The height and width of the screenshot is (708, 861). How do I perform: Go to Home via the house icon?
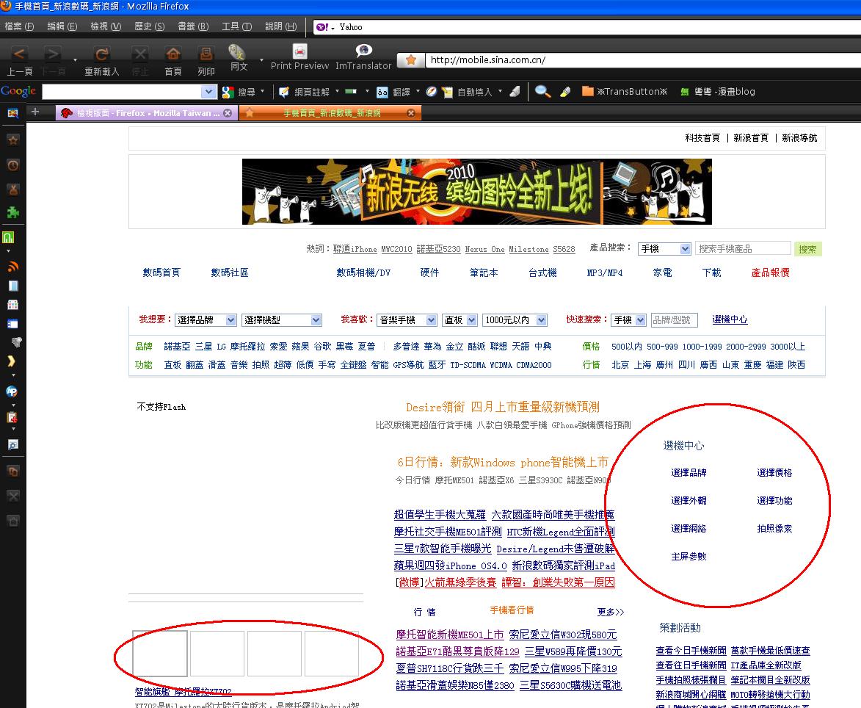point(173,54)
